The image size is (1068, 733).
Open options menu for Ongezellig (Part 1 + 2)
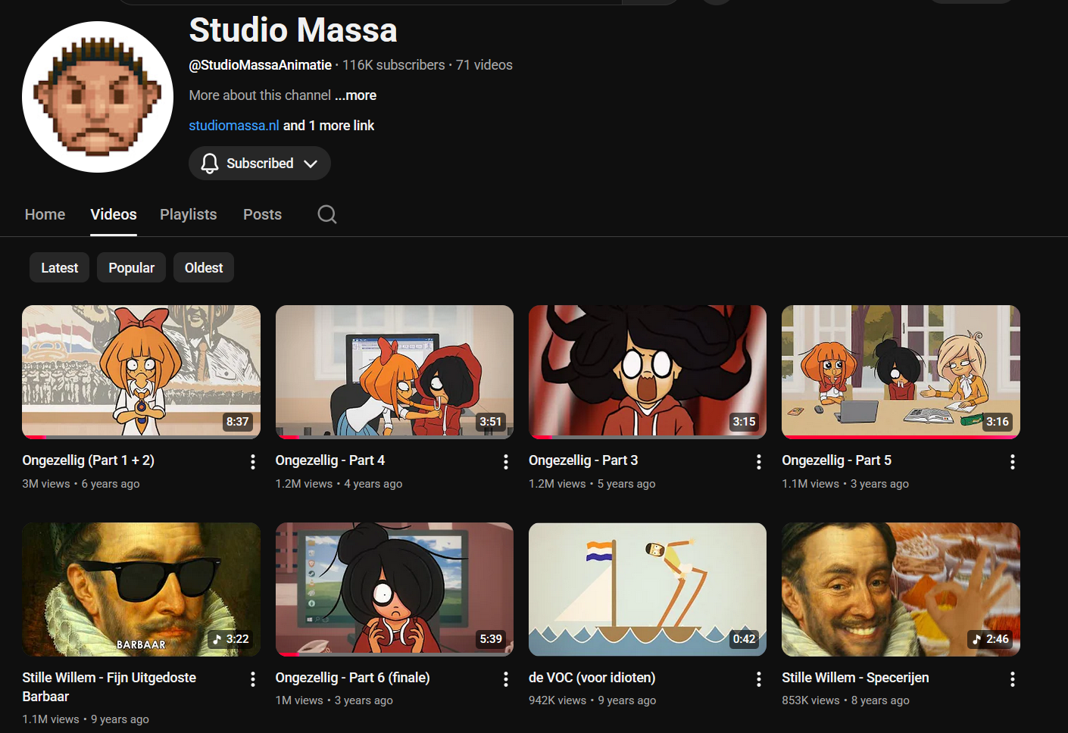(x=252, y=462)
